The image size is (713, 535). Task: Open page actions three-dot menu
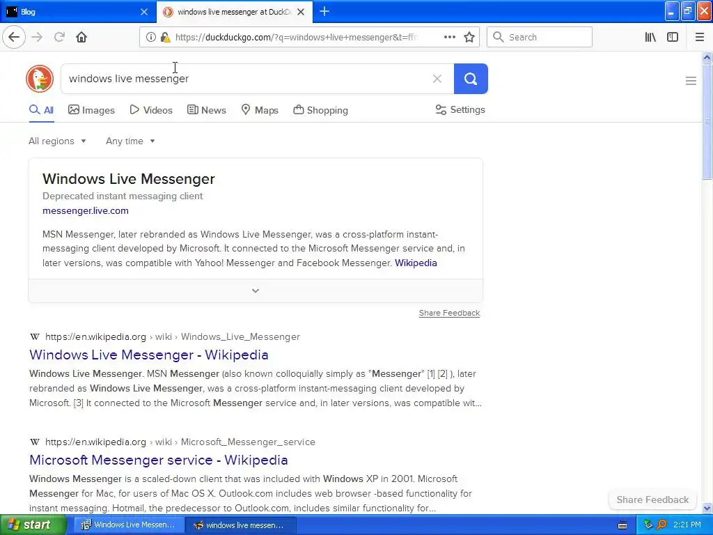click(449, 37)
